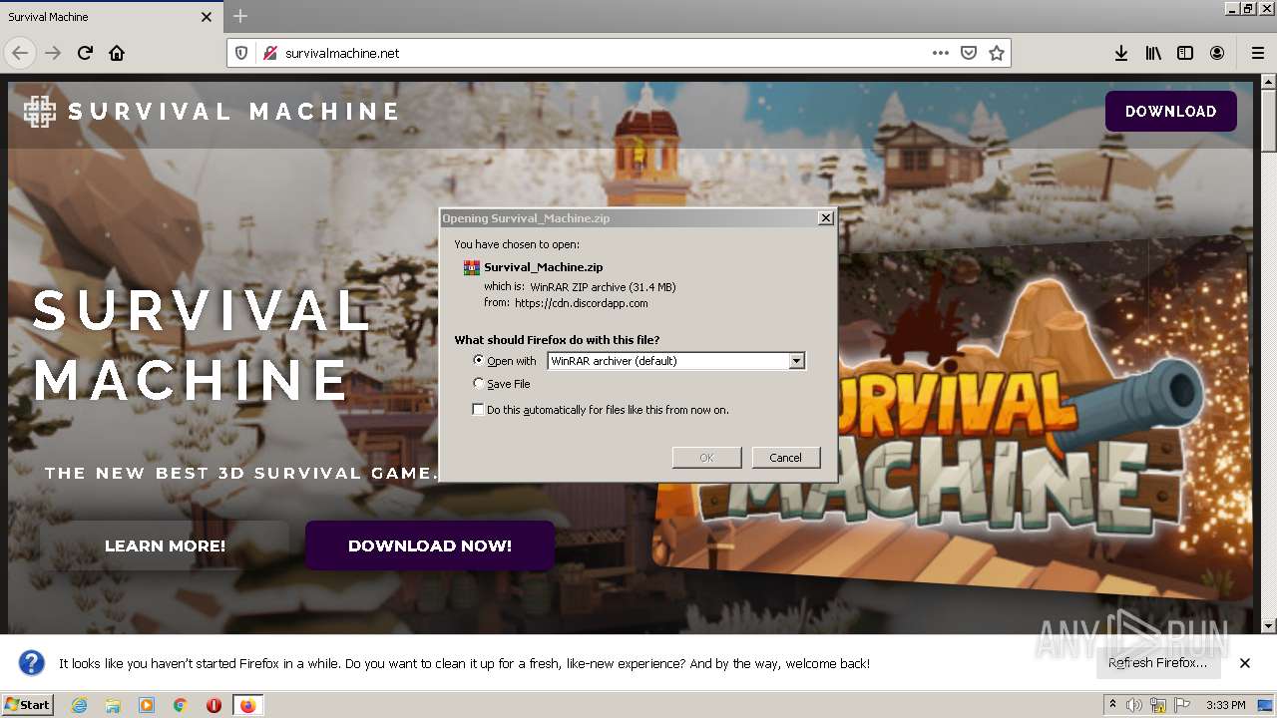Open the Library view
Viewport: 1277px width, 718px height.
(1153, 53)
